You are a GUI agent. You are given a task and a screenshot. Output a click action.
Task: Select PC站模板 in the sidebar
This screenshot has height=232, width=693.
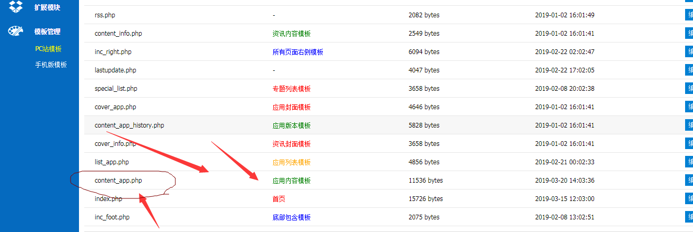pyautogui.click(x=48, y=49)
